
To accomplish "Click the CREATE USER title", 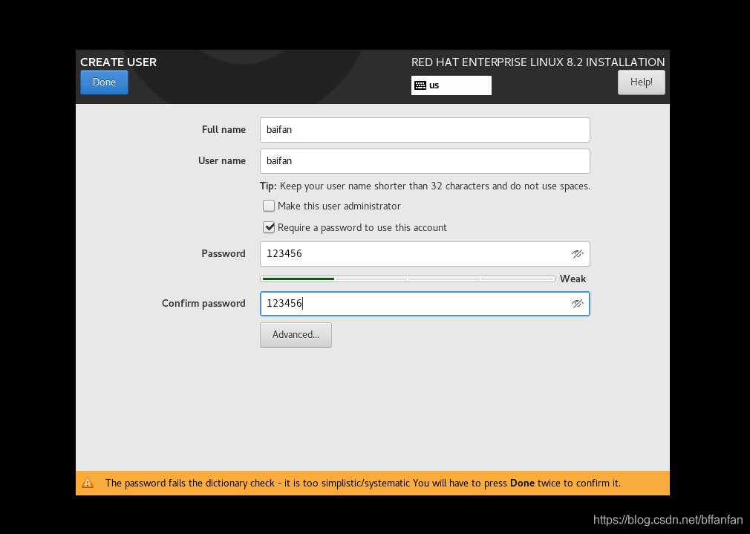I will (118, 62).
